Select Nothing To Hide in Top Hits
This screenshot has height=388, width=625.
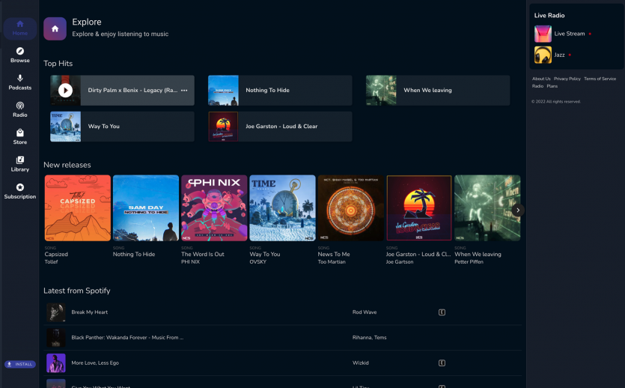coord(280,91)
